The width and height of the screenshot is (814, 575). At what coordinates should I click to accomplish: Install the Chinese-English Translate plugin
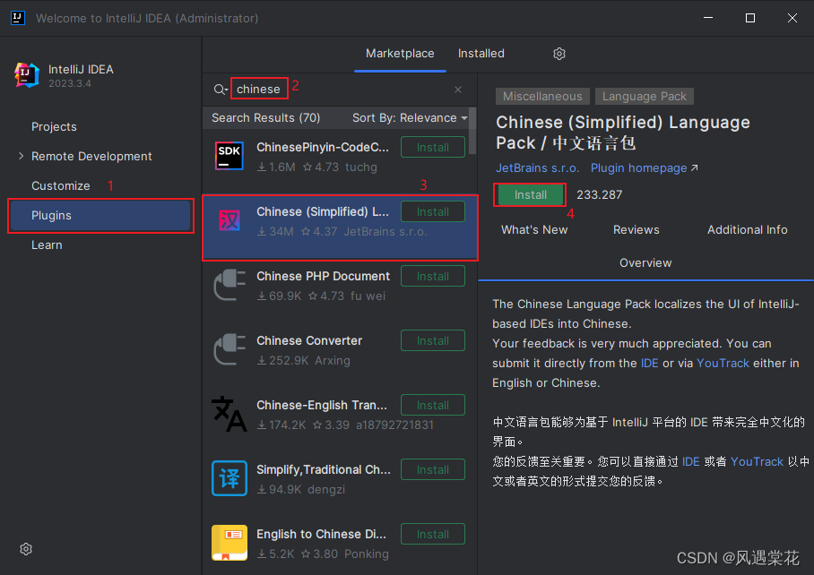click(x=432, y=405)
